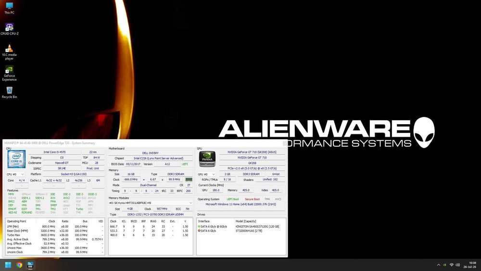The height and width of the screenshot is (271, 481).
Task: Click the Unified: 192 shaders value
Action: [270, 180]
